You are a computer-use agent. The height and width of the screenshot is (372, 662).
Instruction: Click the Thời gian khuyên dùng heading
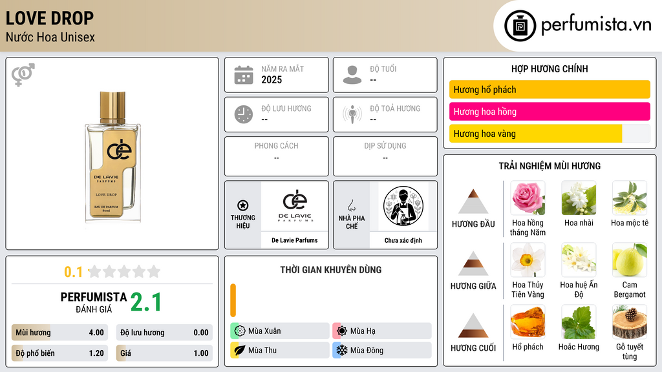pos(331,270)
